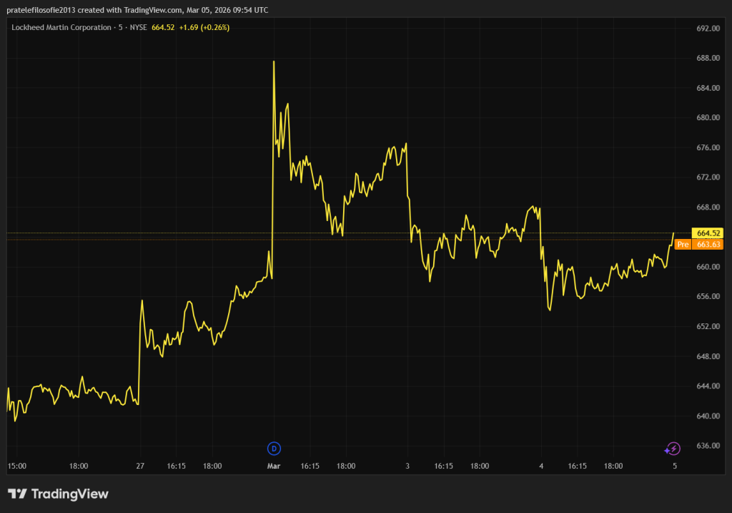Click the 692.00 label on price scale
Viewport: 732px width, 513px height.
coord(708,29)
